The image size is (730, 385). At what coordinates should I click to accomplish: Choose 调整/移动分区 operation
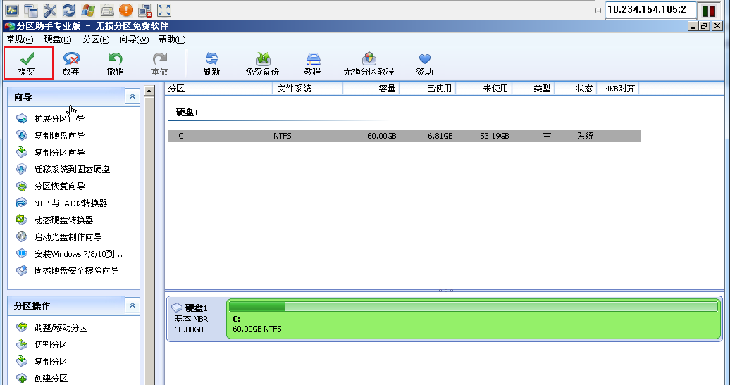pyautogui.click(x=61, y=328)
